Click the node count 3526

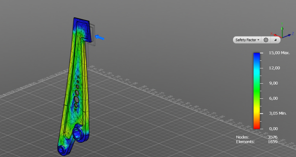click(273, 137)
